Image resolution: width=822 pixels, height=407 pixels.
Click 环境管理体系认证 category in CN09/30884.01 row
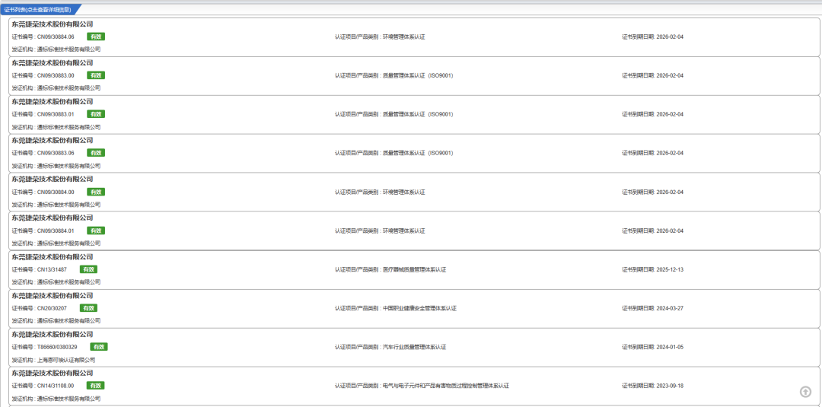point(403,231)
